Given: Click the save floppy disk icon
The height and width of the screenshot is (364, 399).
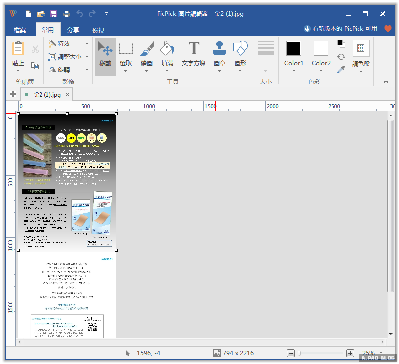Looking at the screenshot, I should pos(54,14).
